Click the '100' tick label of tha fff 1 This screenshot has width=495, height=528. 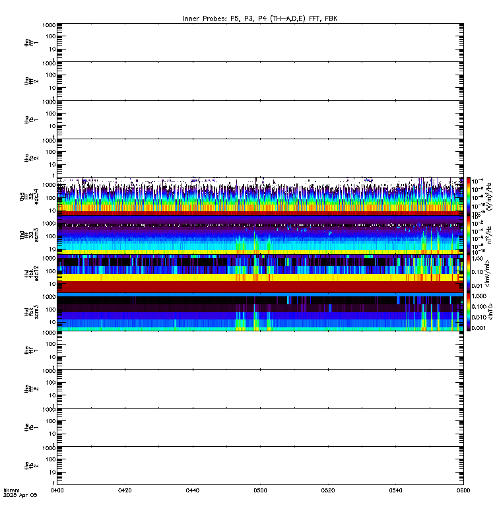click(x=51, y=36)
